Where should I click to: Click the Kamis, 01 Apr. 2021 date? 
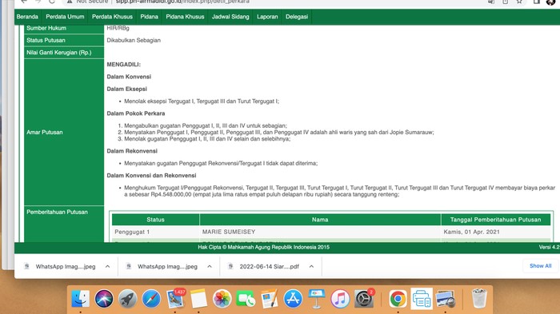click(x=471, y=232)
